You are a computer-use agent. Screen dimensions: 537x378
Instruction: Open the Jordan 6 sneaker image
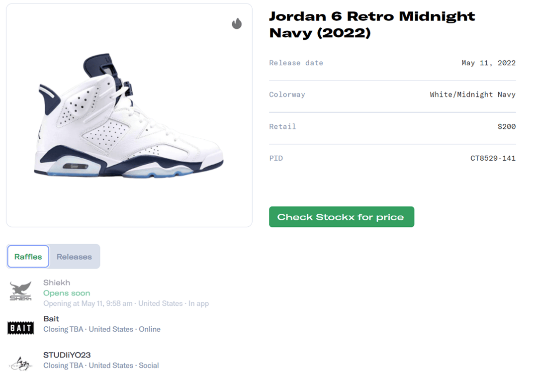pos(129,115)
